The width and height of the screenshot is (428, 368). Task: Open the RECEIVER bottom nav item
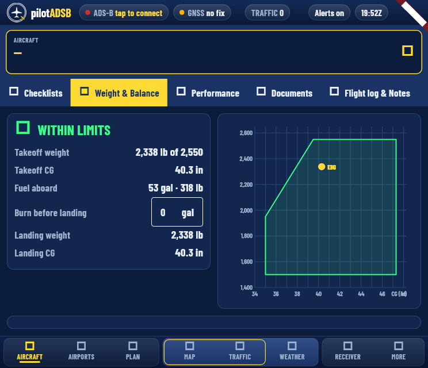(347, 352)
